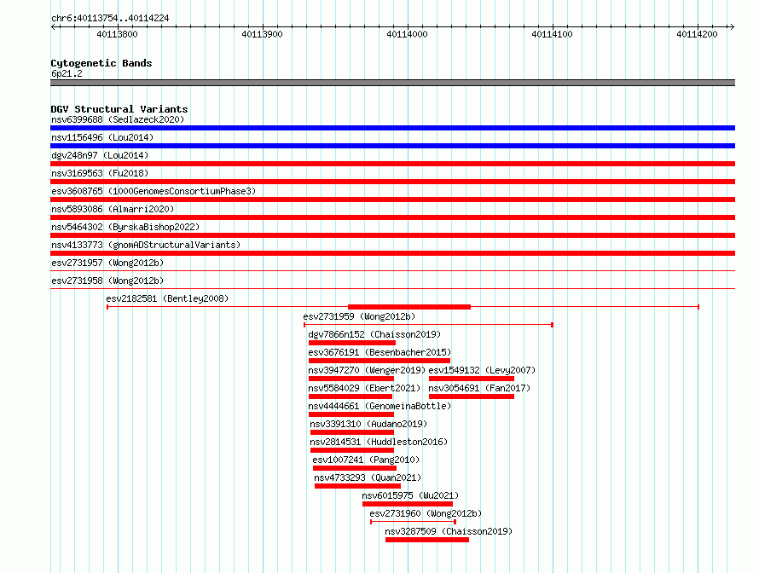Open esv3608765 (1000GenomesConsortiumPhase3) entry

[x=154, y=191]
